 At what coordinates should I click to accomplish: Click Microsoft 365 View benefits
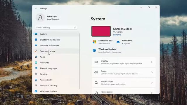coord(104,43)
